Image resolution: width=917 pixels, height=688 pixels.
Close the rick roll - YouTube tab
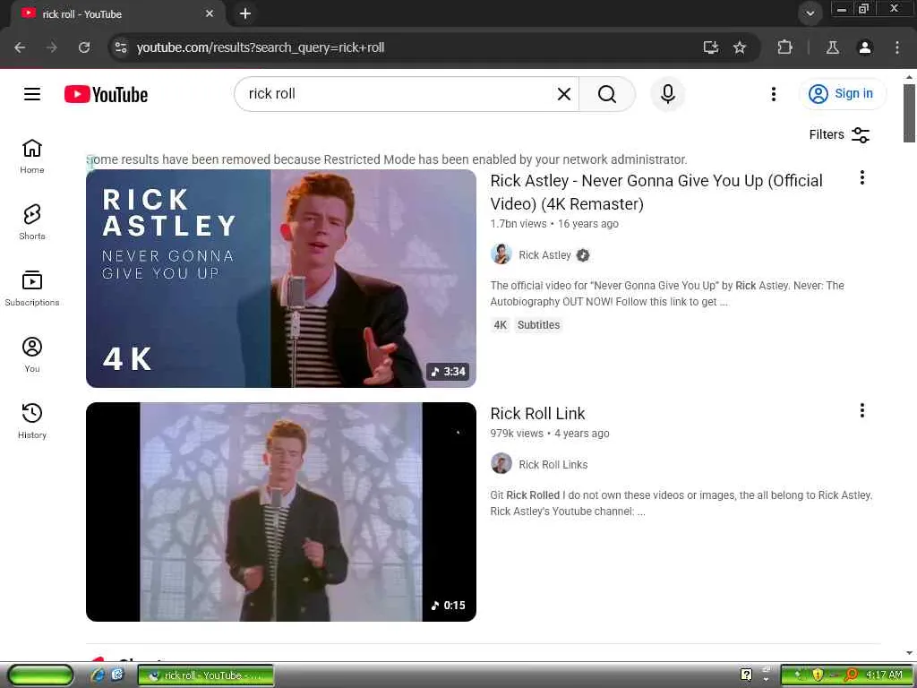(210, 13)
